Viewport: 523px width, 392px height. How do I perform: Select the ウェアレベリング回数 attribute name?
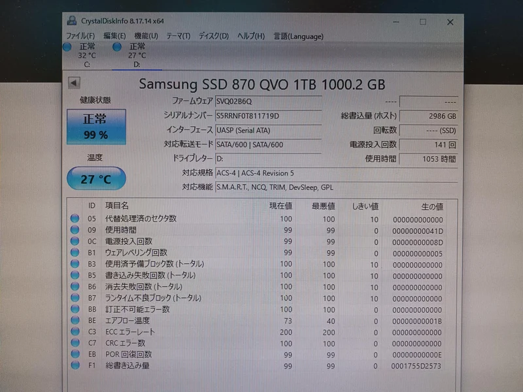click(136, 253)
